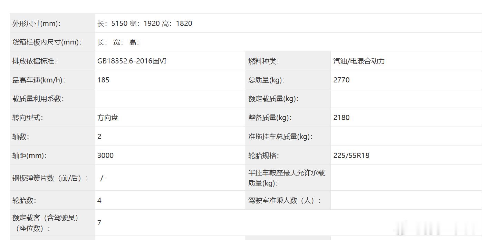
Task: Select the emission standard GB18352.6-2016国VI
Action: pos(132,61)
